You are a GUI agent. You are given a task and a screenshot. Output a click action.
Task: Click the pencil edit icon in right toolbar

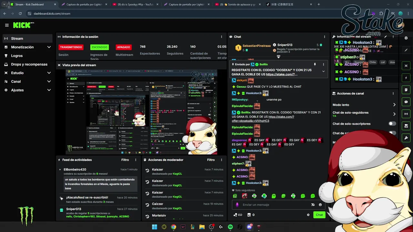point(406,50)
